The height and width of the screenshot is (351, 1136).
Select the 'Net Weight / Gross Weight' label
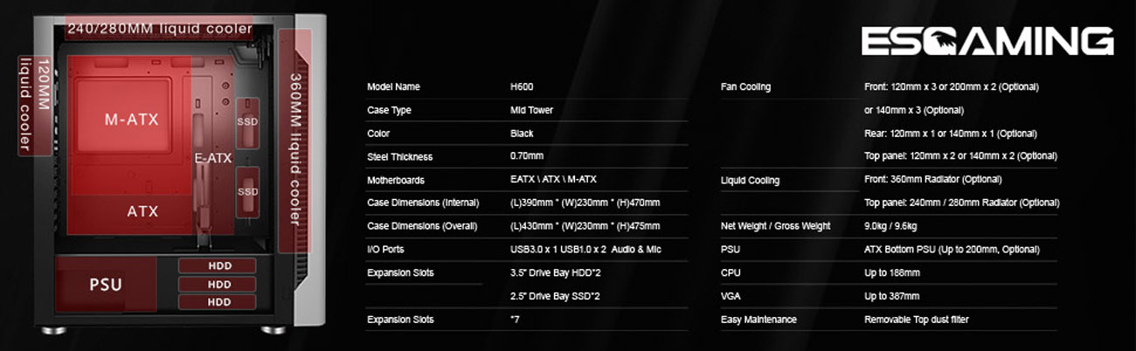775,226
